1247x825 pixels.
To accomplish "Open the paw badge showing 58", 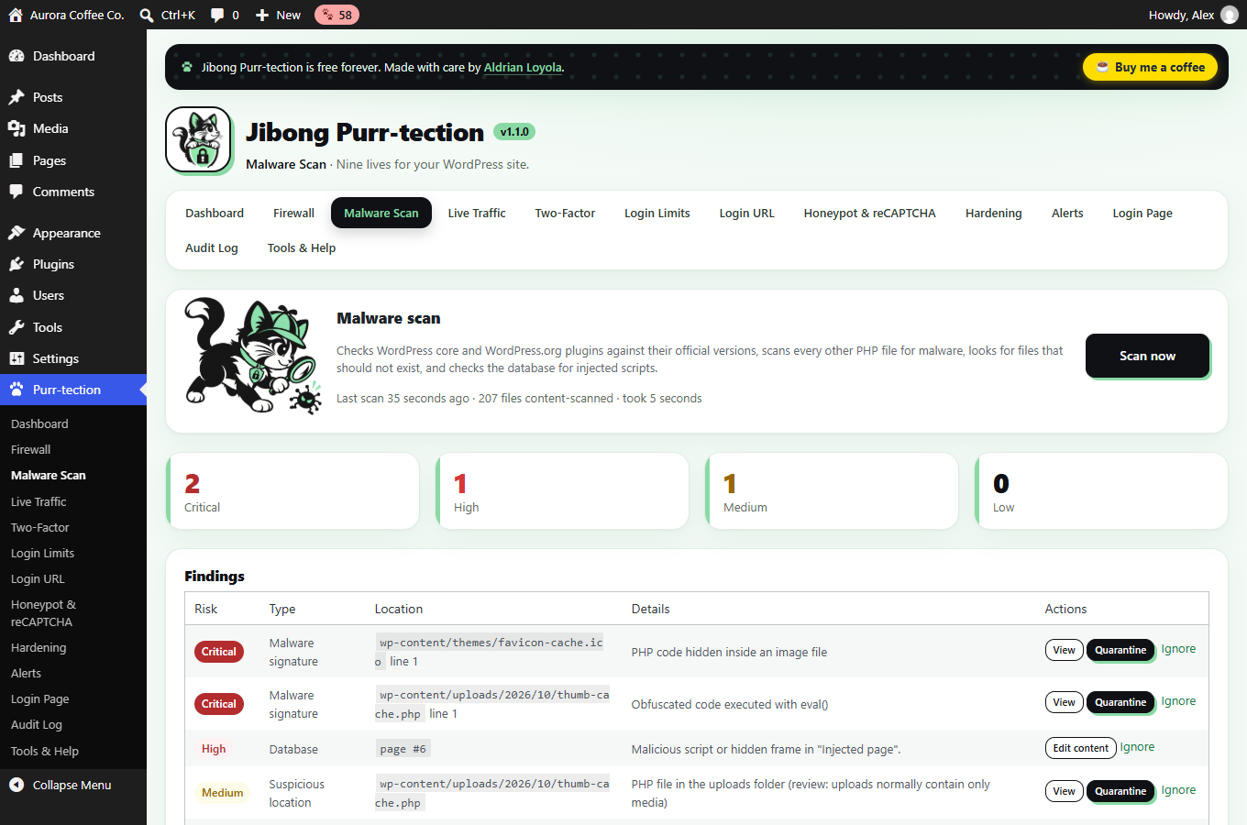I will point(337,15).
